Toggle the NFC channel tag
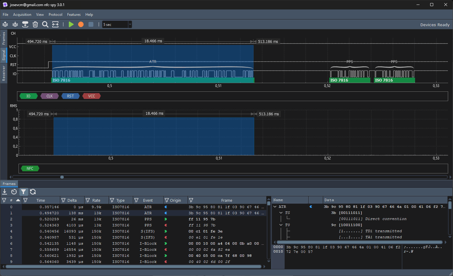The height and width of the screenshot is (276, 453). [x=30, y=168]
